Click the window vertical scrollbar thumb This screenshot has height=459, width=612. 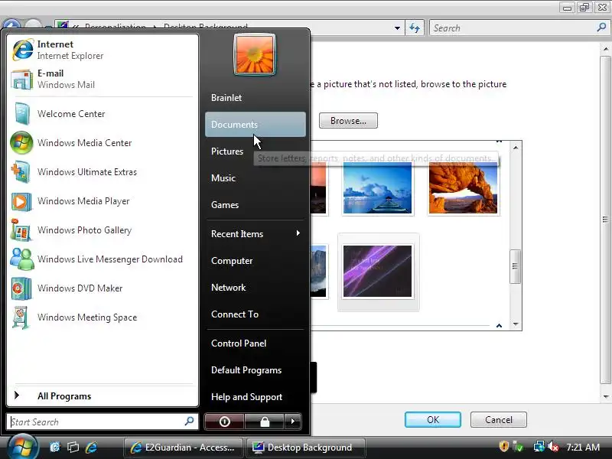(605, 220)
